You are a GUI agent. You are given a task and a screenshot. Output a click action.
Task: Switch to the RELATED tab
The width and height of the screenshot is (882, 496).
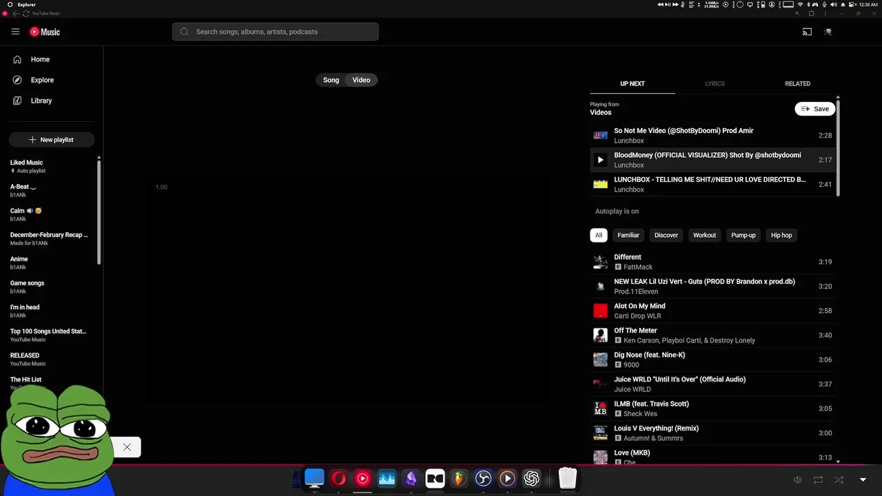(797, 83)
